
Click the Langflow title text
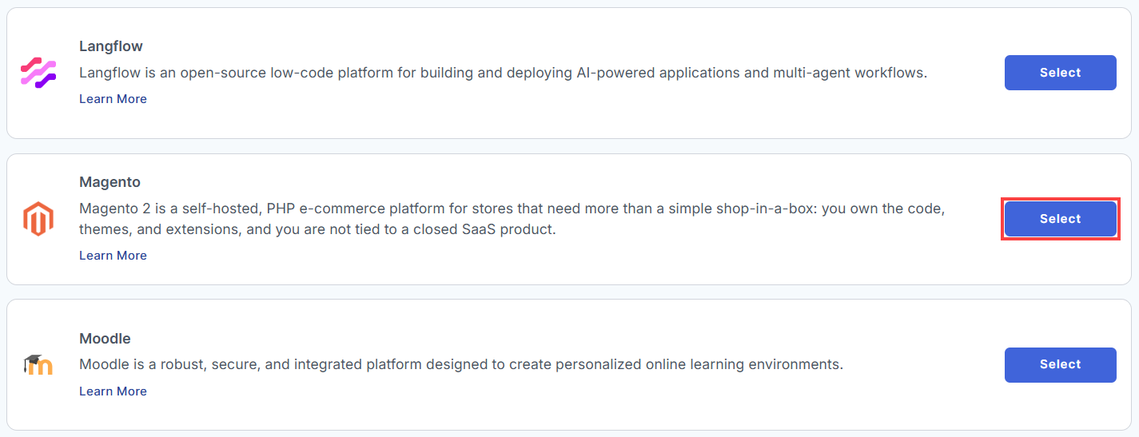[x=111, y=46]
